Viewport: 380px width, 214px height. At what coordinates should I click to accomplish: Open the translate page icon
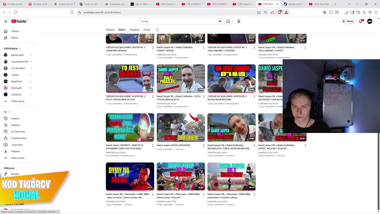click(x=325, y=12)
